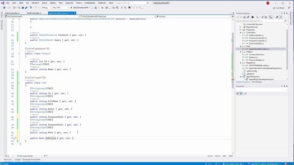The width and height of the screenshot is (294, 165).
Task: Select Connected Services in Solution Explorer
Action: point(254,24)
